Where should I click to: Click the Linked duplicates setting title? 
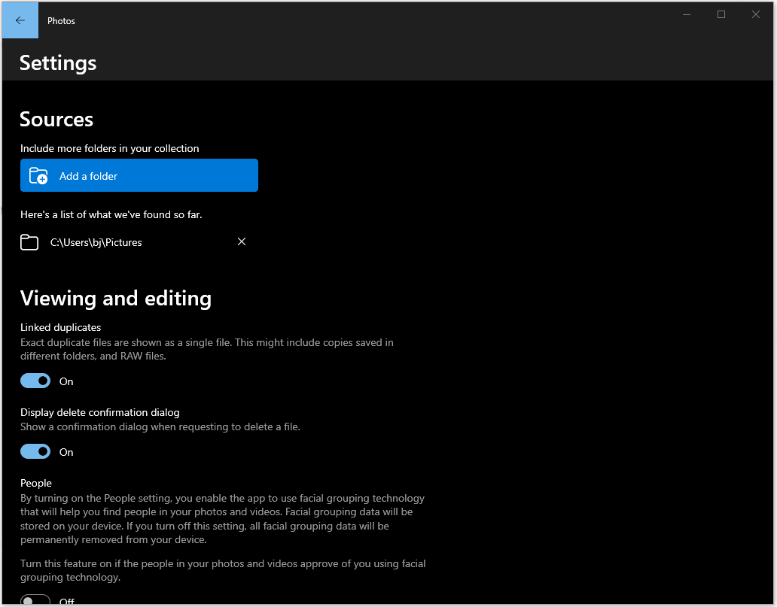(60, 328)
